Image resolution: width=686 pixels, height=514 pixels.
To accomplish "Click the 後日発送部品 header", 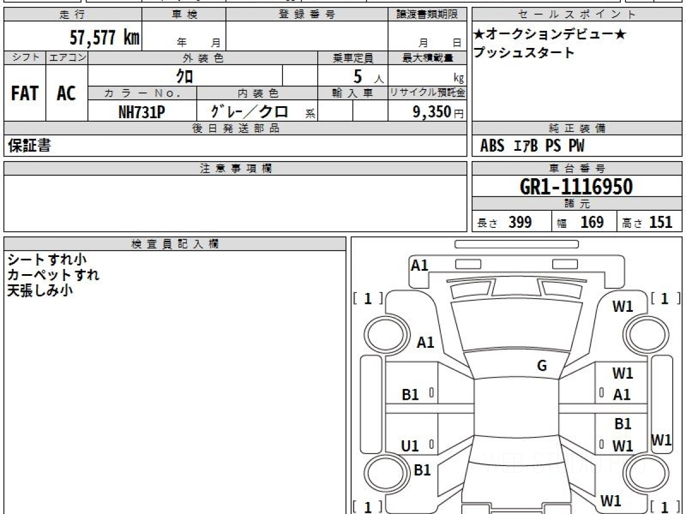I will click(x=236, y=128).
